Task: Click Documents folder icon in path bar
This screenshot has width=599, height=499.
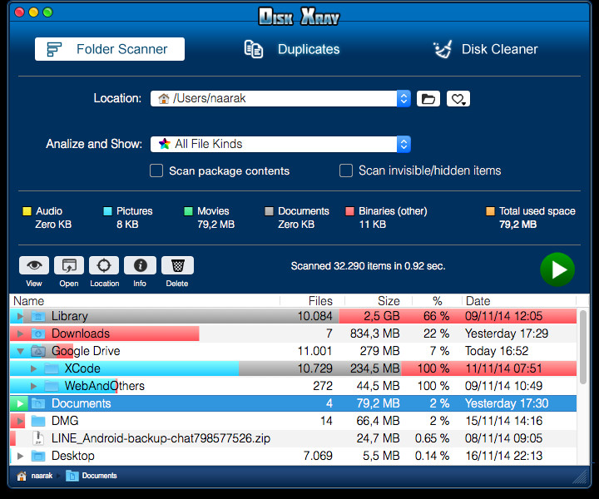Action: click(72, 476)
